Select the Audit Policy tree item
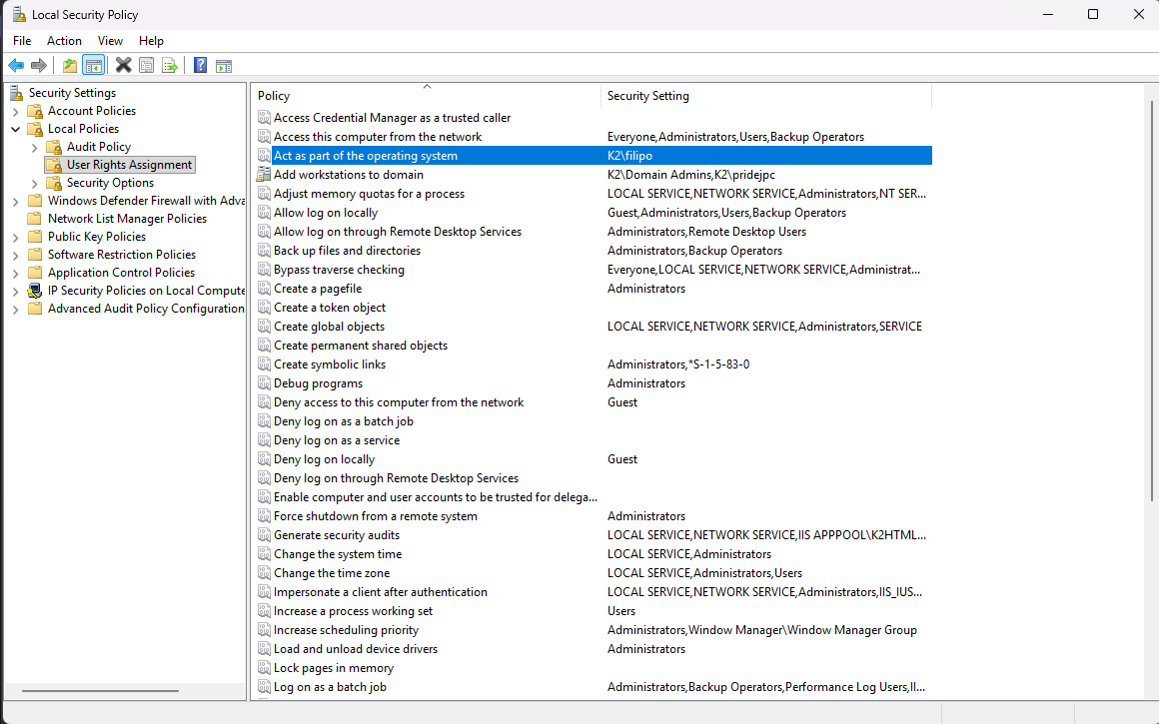 98,147
